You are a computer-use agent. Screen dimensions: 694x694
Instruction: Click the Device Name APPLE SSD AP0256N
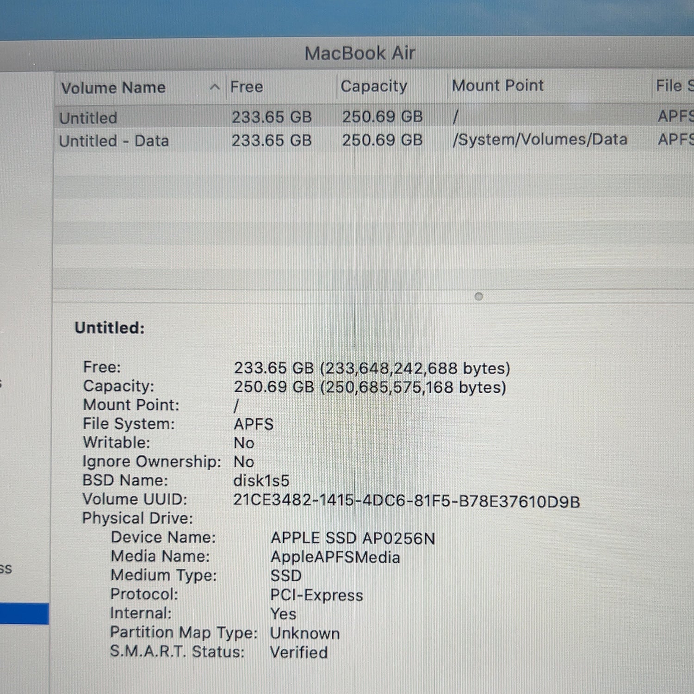click(353, 538)
